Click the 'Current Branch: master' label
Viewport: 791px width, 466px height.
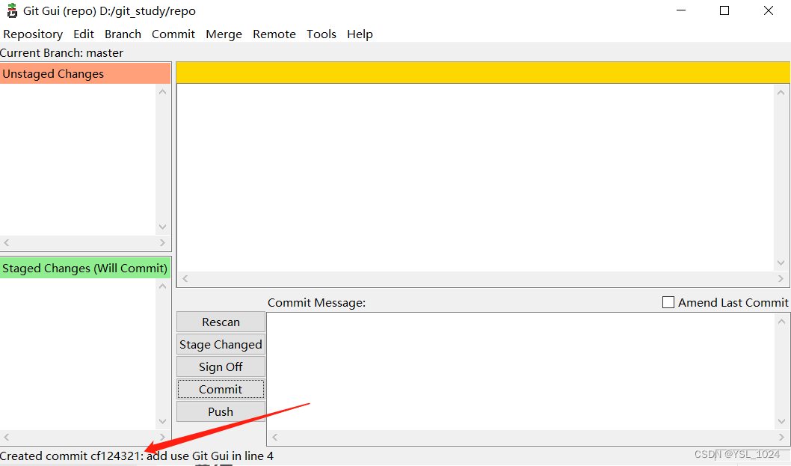point(61,53)
